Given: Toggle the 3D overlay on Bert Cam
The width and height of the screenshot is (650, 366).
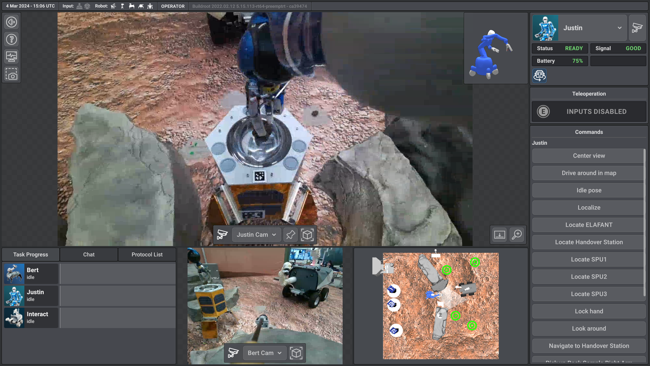Looking at the screenshot, I should (296, 352).
